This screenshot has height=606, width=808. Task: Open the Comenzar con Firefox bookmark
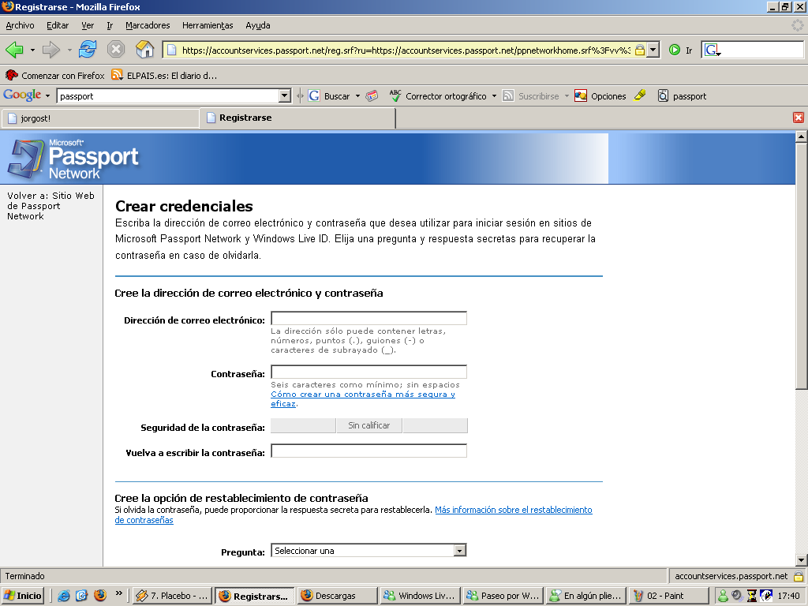coord(55,76)
